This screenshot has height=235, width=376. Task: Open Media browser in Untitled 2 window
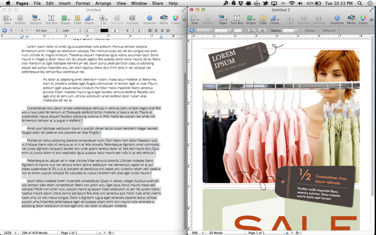click(x=351, y=19)
